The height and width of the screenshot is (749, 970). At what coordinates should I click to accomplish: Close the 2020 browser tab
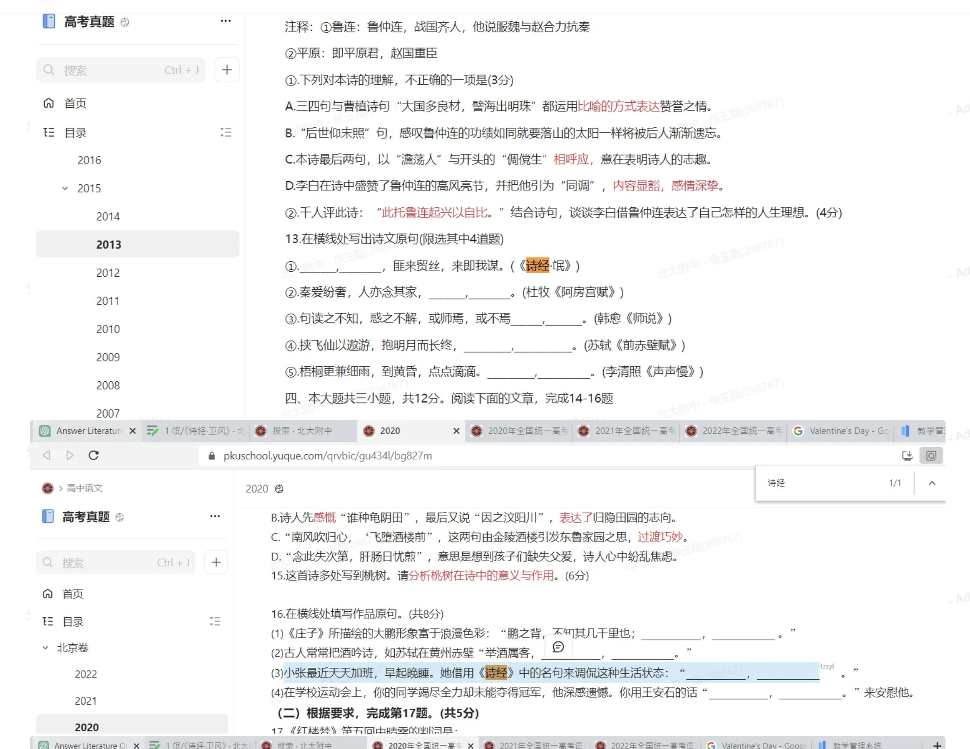pyautogui.click(x=456, y=431)
